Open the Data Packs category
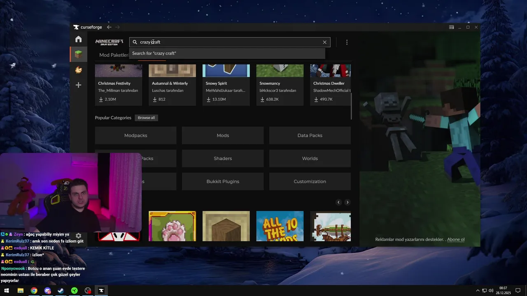This screenshot has height=296, width=527. pyautogui.click(x=310, y=135)
